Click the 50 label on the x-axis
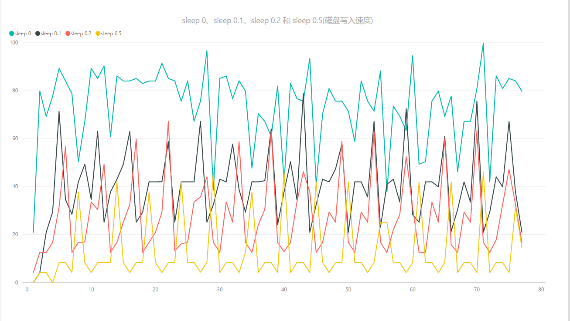 pos(348,290)
